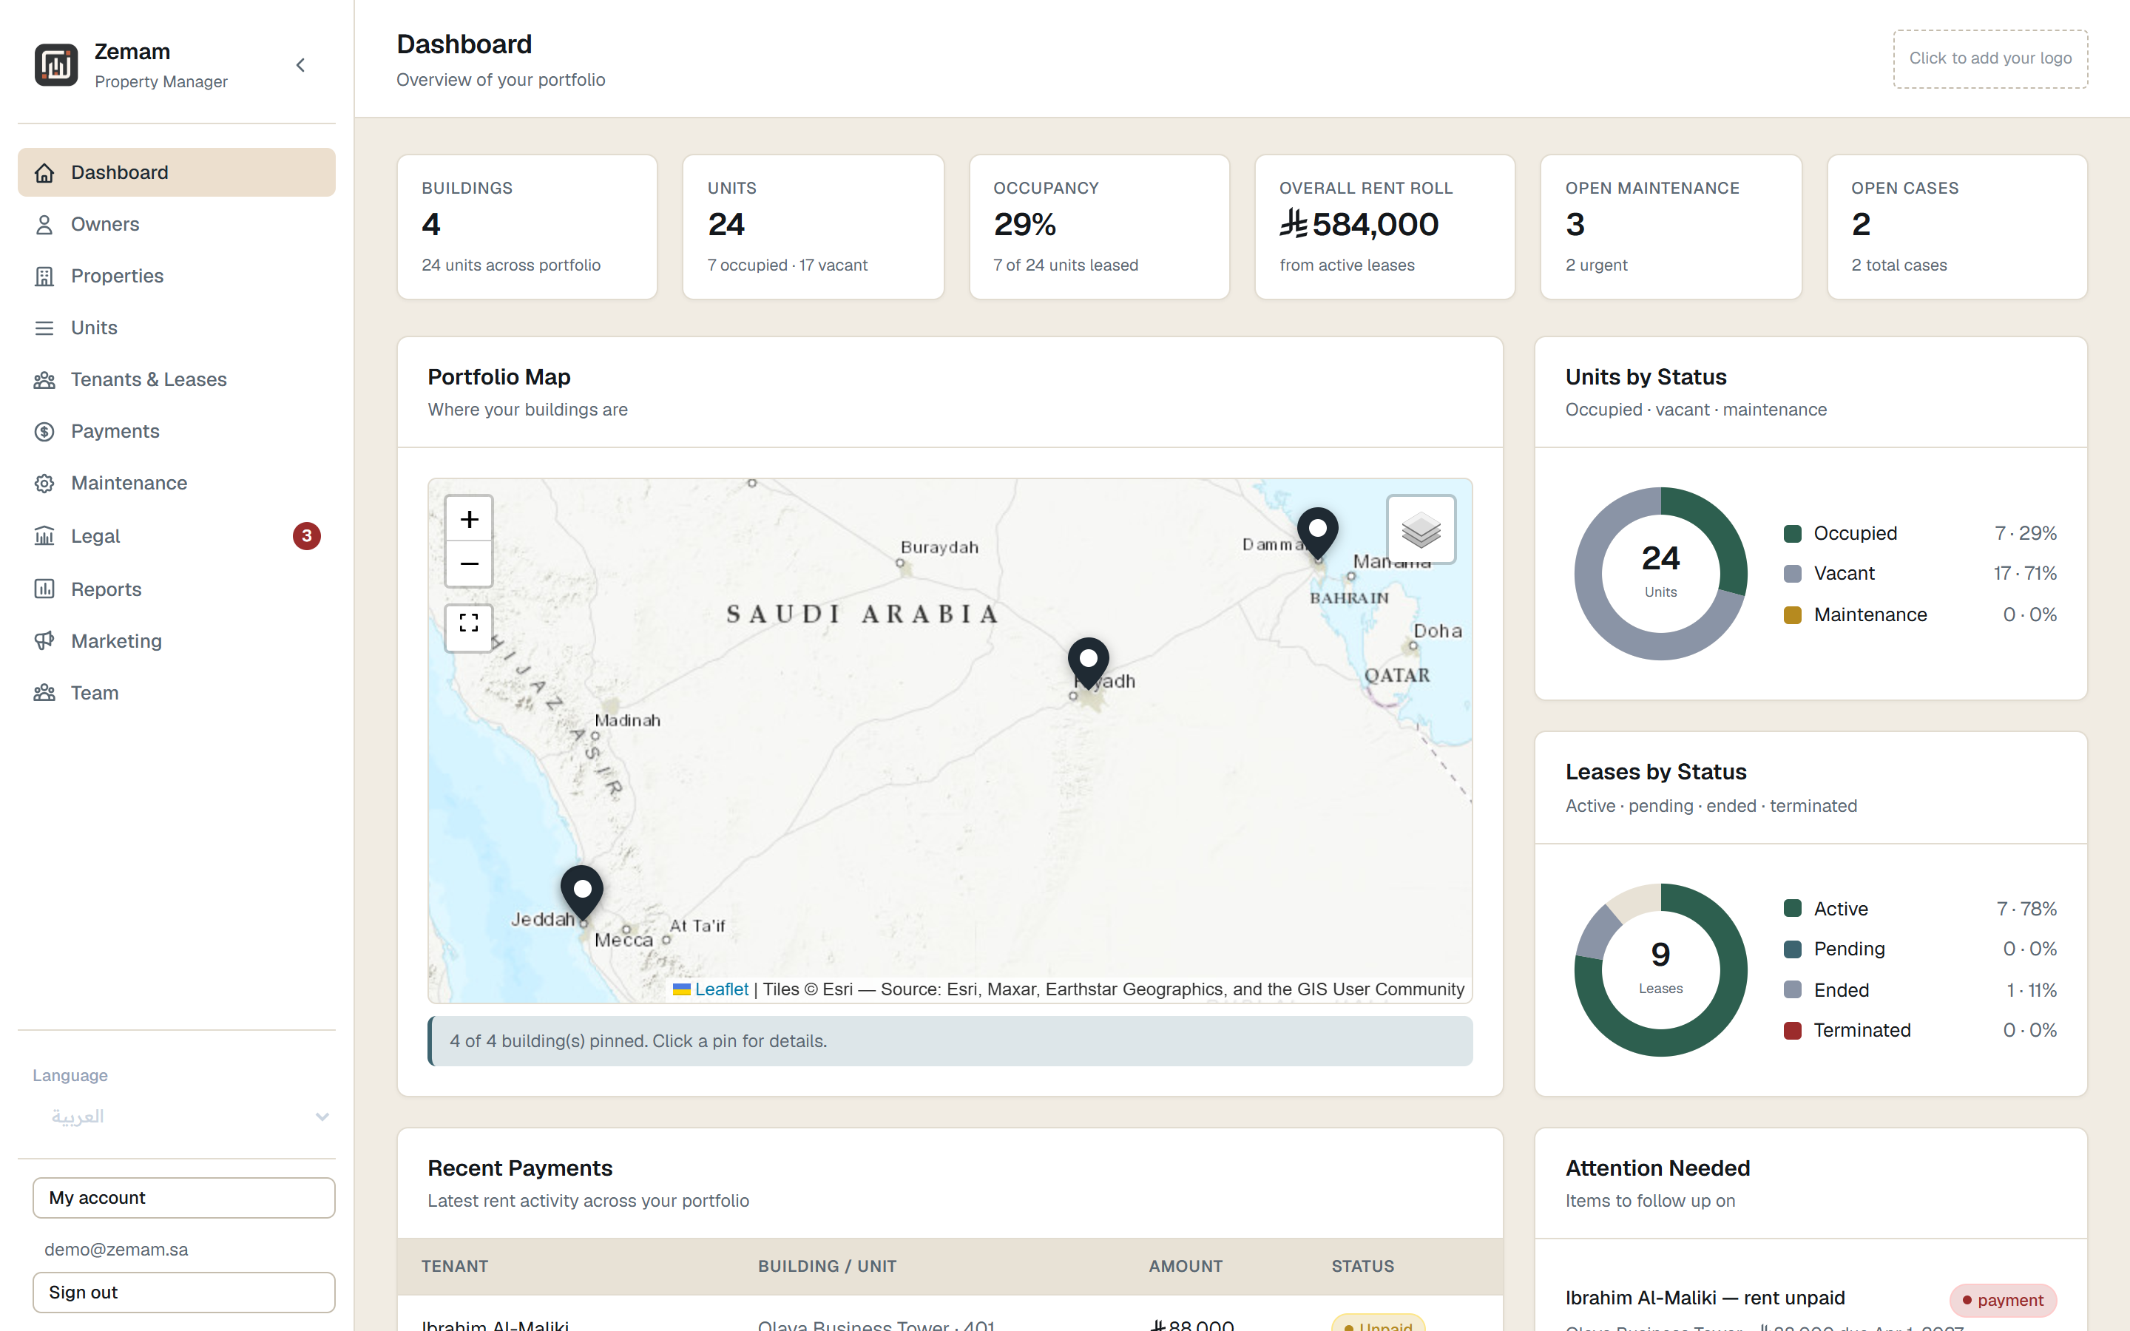Open the Legal section
Image resolution: width=2130 pixels, height=1331 pixels.
(x=176, y=536)
